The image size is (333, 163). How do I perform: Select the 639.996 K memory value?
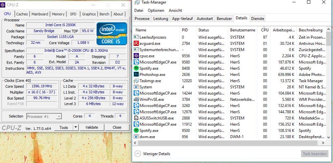click(x=286, y=75)
